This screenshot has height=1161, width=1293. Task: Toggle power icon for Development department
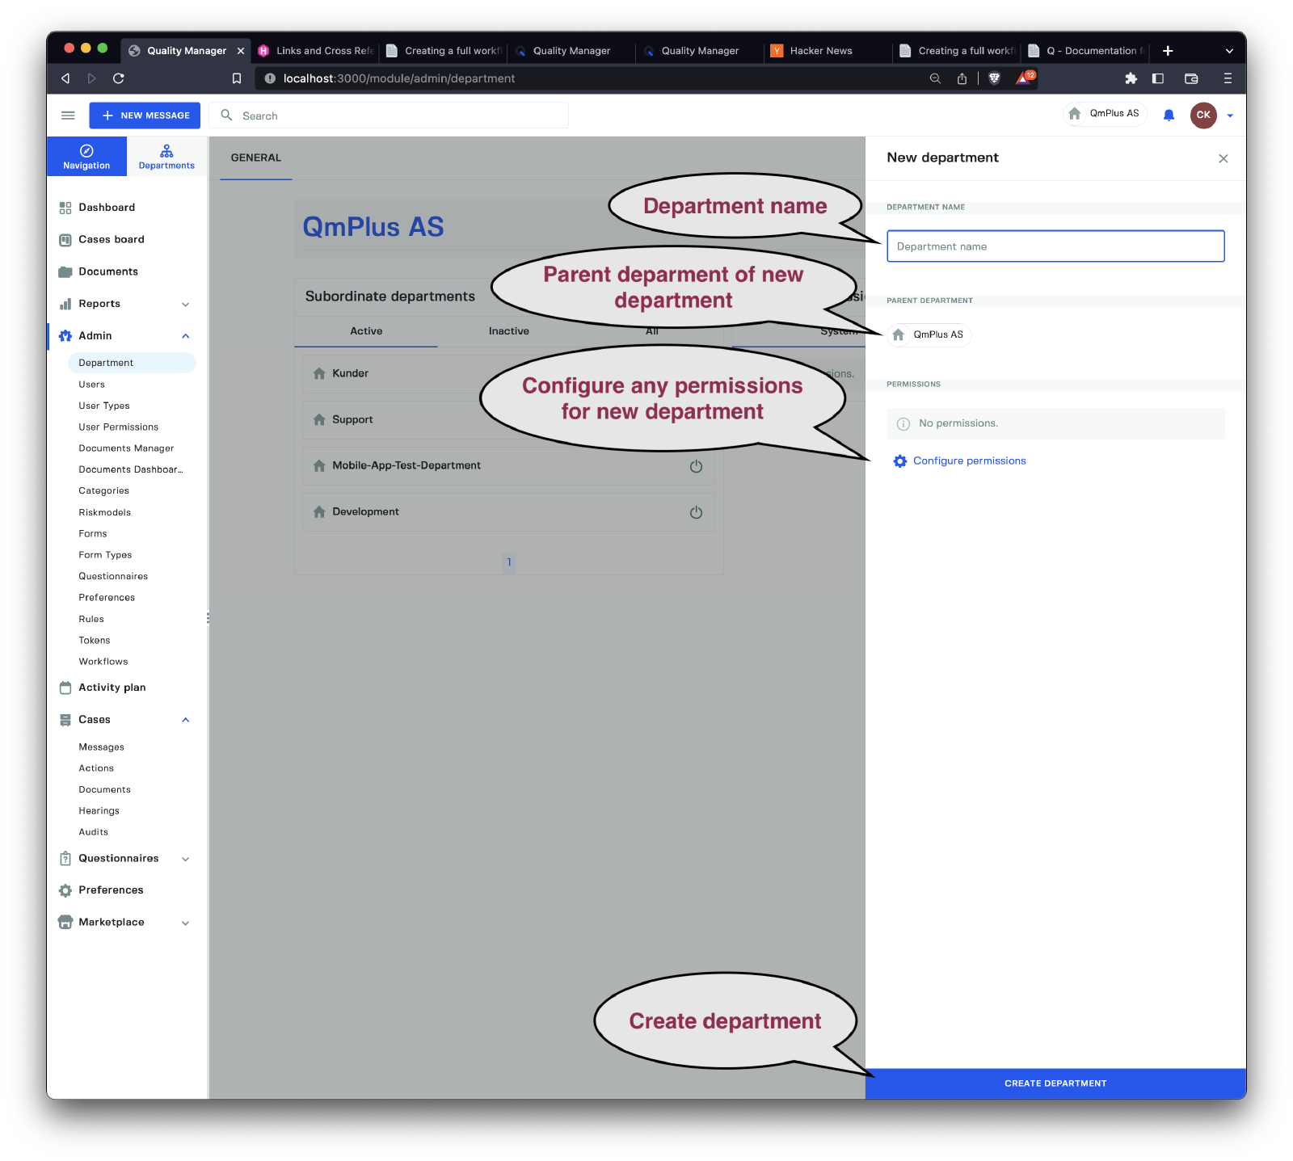pyautogui.click(x=696, y=512)
